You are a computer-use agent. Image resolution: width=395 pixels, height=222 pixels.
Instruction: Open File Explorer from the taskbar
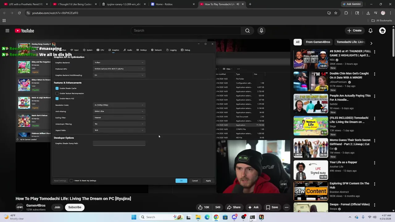pos(198,217)
